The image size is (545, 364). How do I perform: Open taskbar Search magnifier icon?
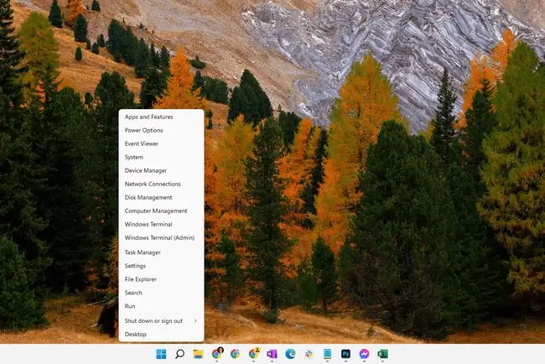click(179, 354)
